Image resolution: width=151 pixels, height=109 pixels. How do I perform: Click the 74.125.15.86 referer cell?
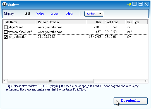pyautogui.click(x=47, y=37)
